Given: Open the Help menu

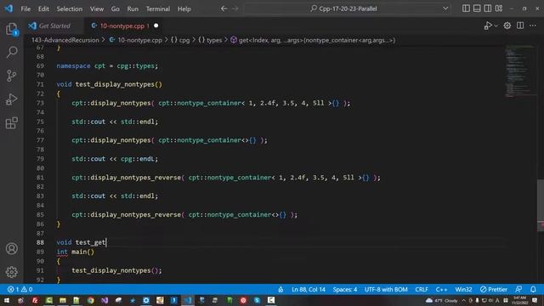Looking at the screenshot, I should 184,8.
